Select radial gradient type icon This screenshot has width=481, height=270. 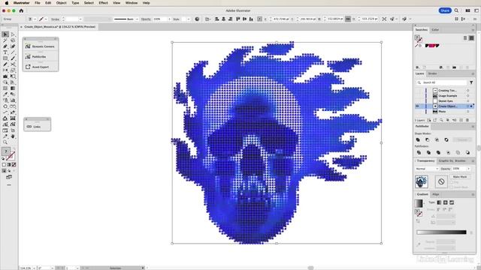coord(446,202)
